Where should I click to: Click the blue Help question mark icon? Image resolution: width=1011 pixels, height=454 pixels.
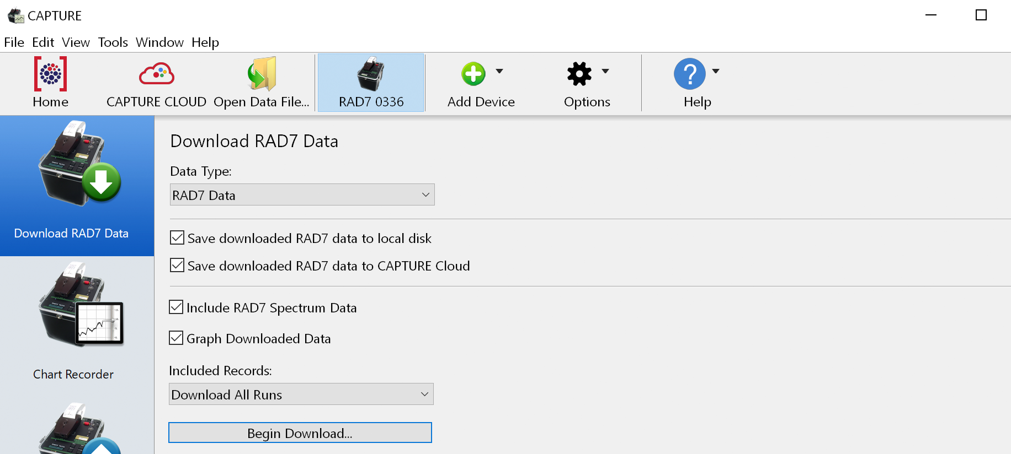pos(689,74)
